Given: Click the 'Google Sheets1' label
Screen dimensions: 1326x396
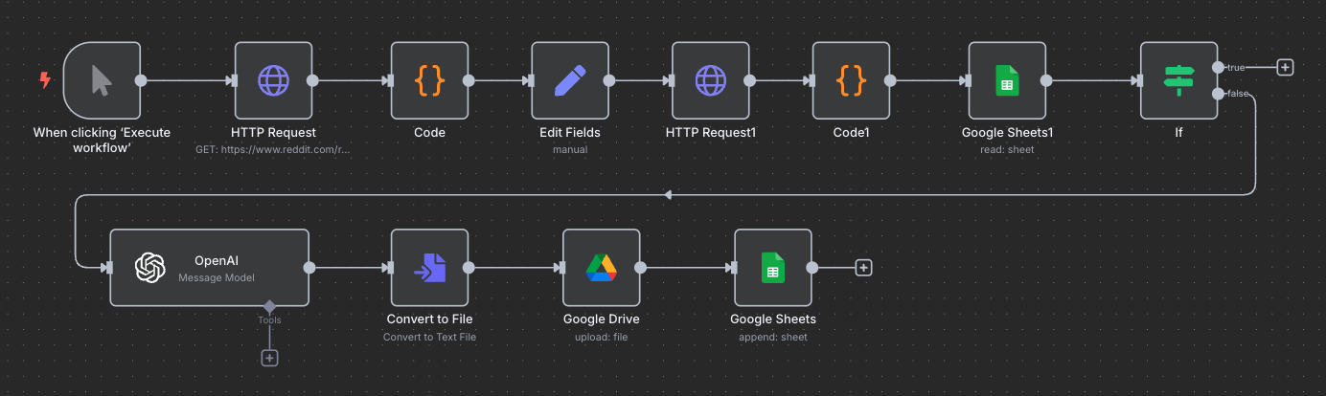Looking at the screenshot, I should (1007, 132).
